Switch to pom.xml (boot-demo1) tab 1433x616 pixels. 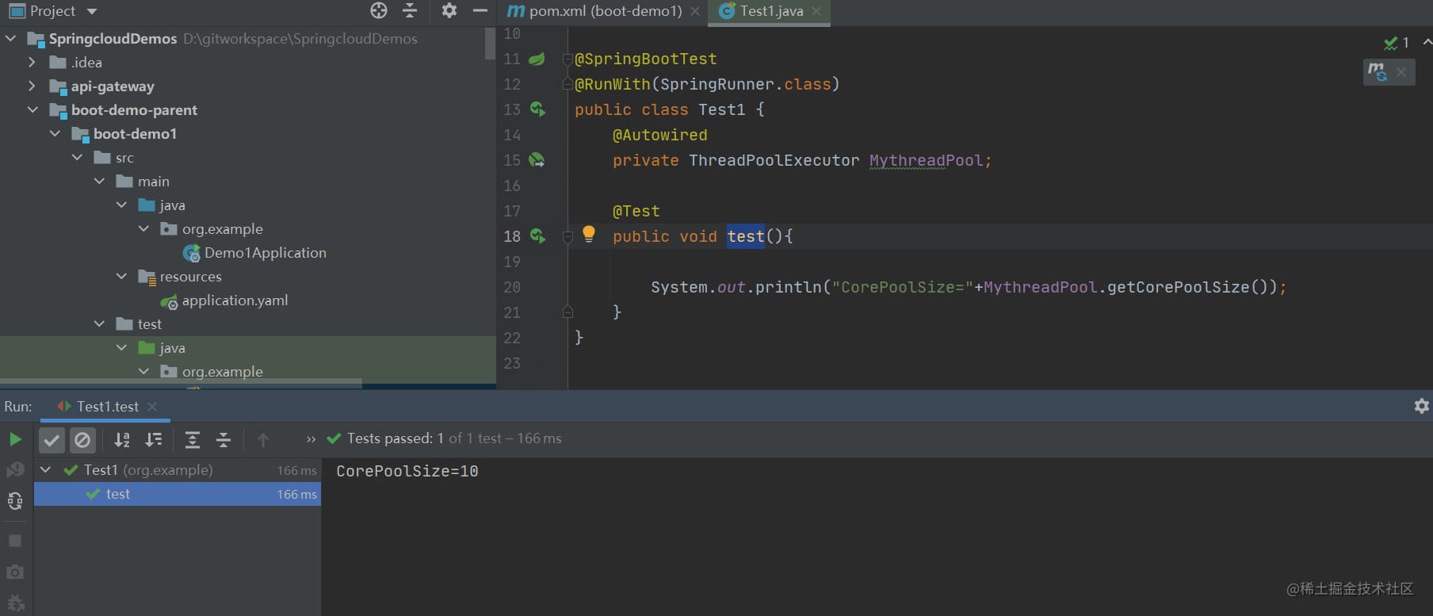coord(595,11)
